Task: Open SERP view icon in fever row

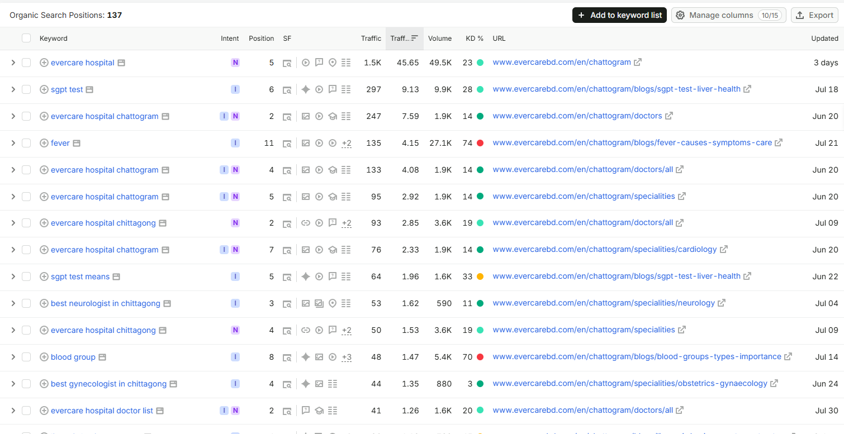Action: click(x=287, y=143)
